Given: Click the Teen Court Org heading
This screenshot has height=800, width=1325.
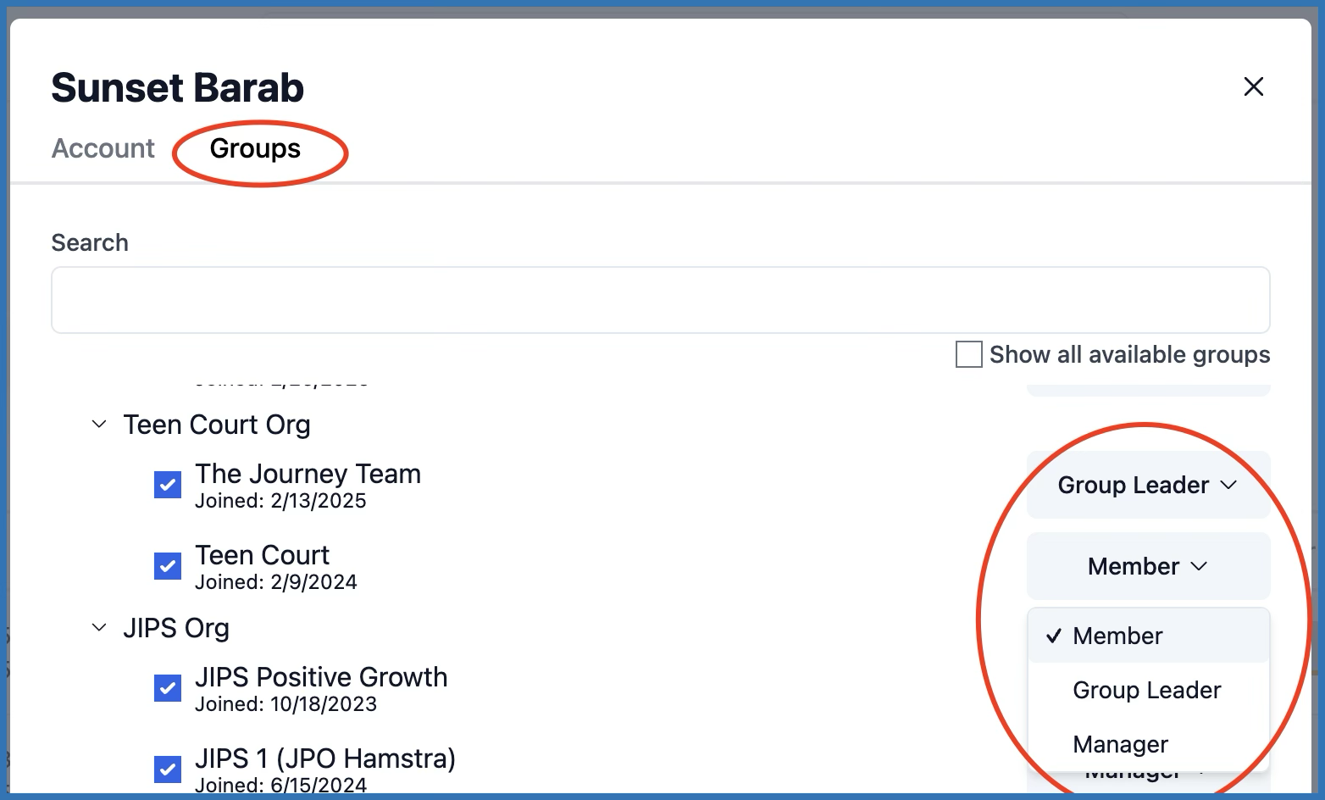Looking at the screenshot, I should (x=217, y=425).
